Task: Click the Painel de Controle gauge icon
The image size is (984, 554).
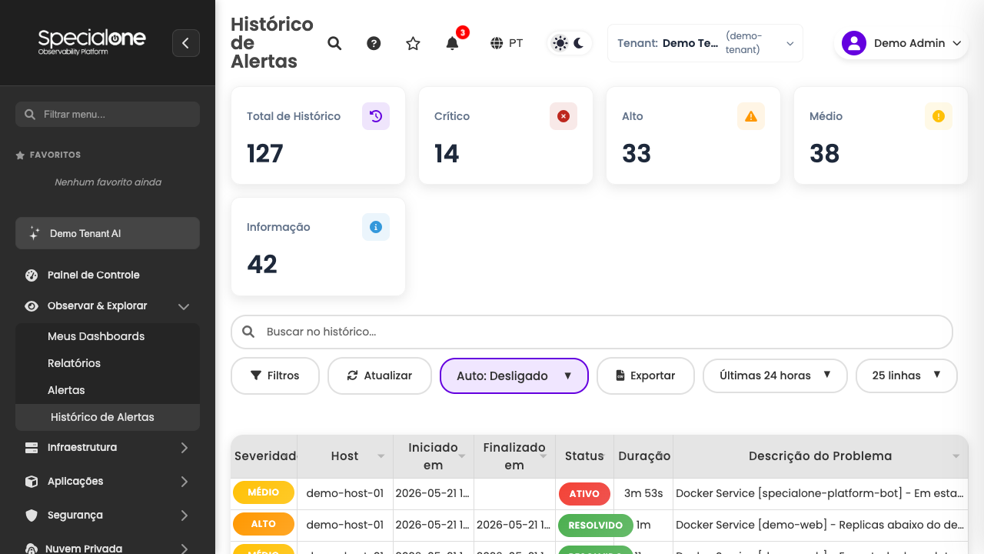Action: 32,275
